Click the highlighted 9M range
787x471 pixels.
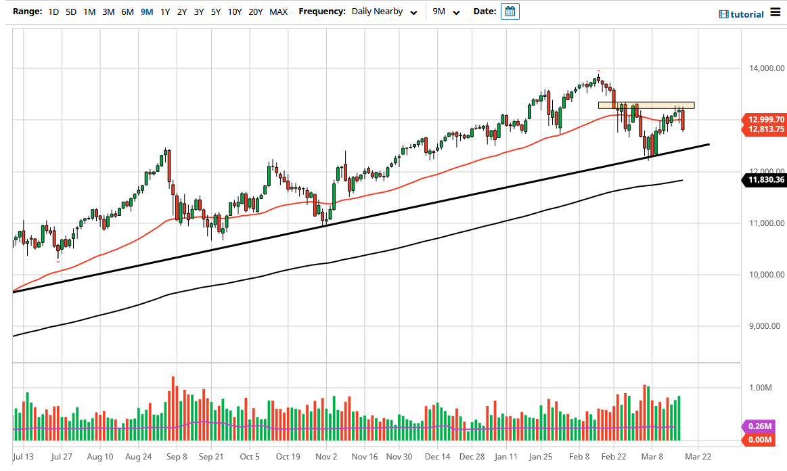point(145,12)
